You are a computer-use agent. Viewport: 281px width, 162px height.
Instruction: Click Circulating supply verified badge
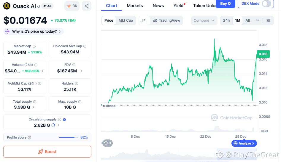click(64, 120)
